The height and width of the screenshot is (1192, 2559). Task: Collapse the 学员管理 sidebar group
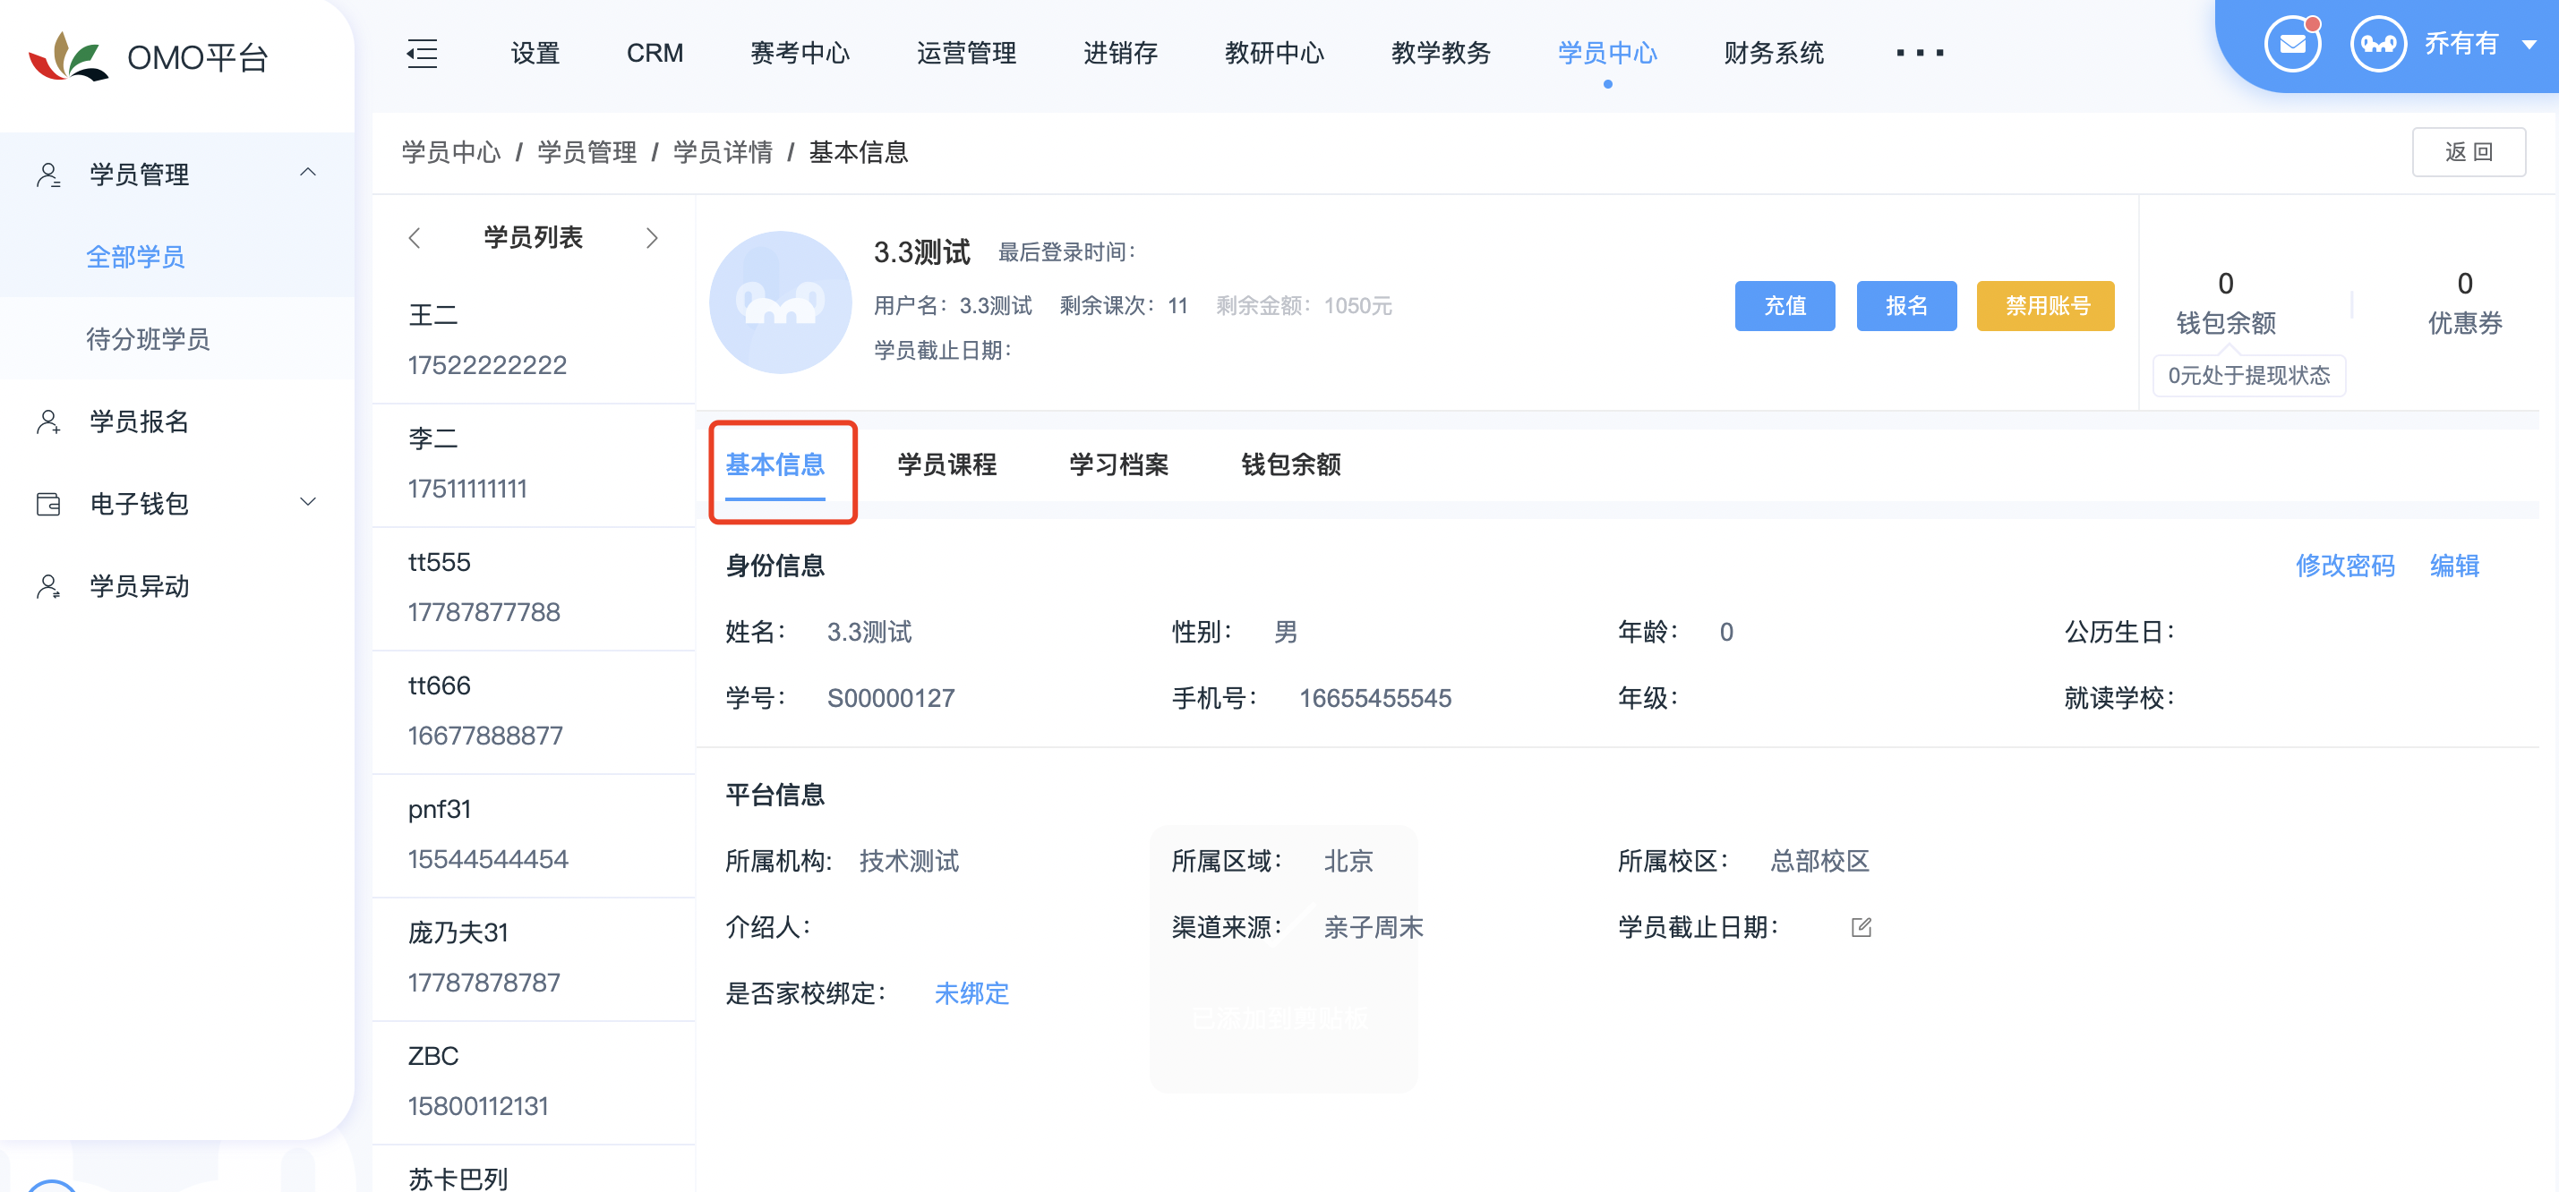pos(308,173)
